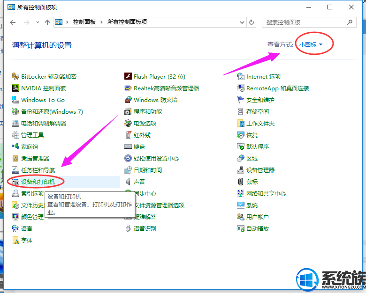The image size is (366, 293).
Task: Open the 安全和维护 flag icon
Action: pos(241,100)
